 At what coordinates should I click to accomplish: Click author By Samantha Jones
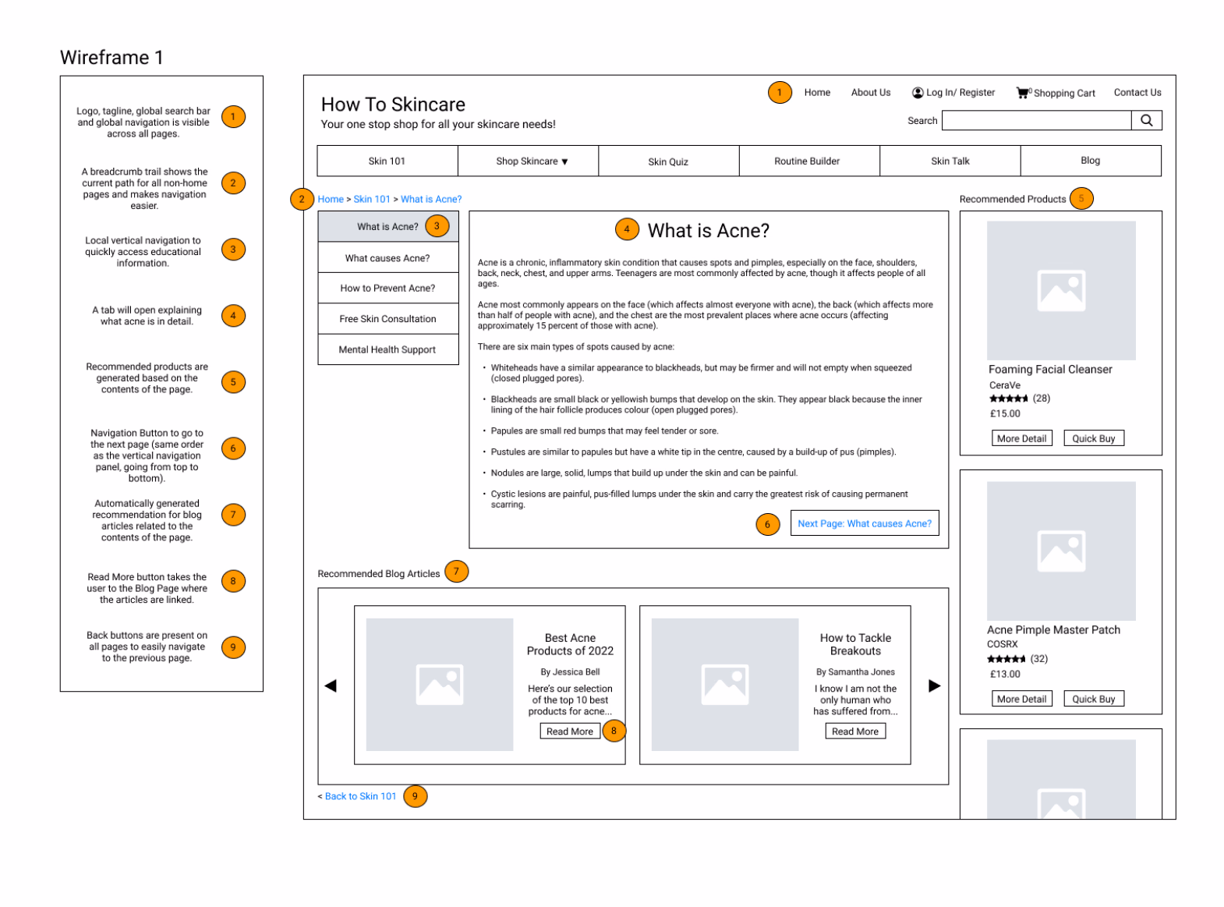tap(855, 672)
